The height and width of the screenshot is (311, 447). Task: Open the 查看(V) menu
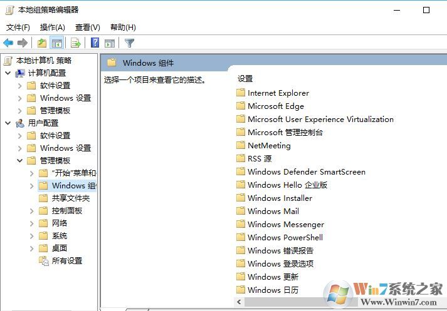pyautogui.click(x=88, y=28)
